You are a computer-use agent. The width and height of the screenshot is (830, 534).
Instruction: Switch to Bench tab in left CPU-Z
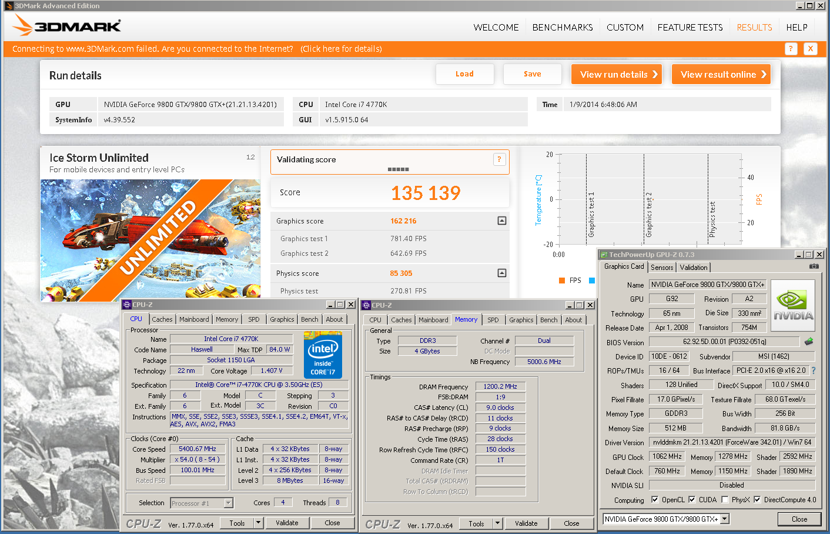point(309,319)
